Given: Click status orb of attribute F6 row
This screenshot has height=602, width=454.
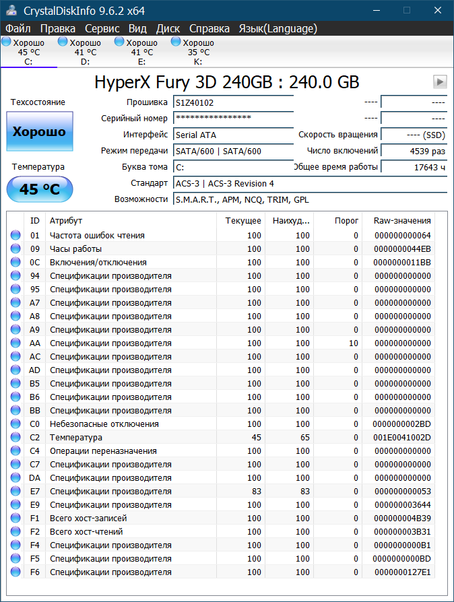Looking at the screenshot, I should 15,572.
